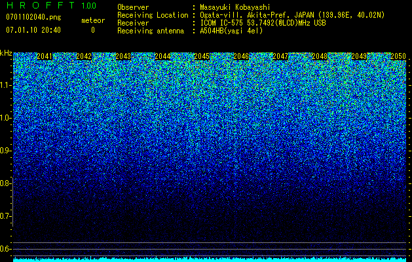
Task: Click the 2041 time marker
Action: pyautogui.click(x=45, y=56)
